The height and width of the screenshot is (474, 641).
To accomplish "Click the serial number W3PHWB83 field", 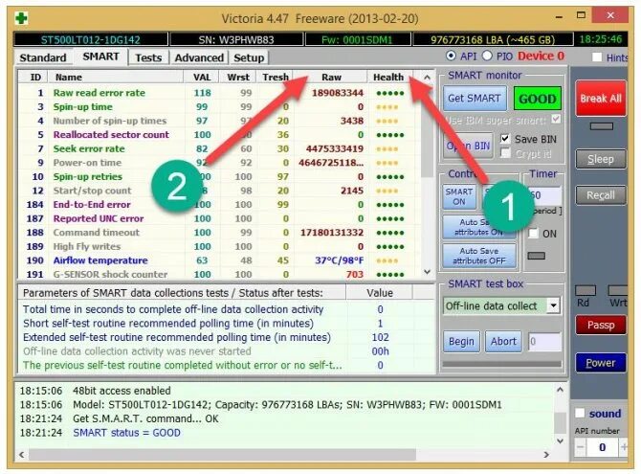I will pyautogui.click(x=236, y=39).
